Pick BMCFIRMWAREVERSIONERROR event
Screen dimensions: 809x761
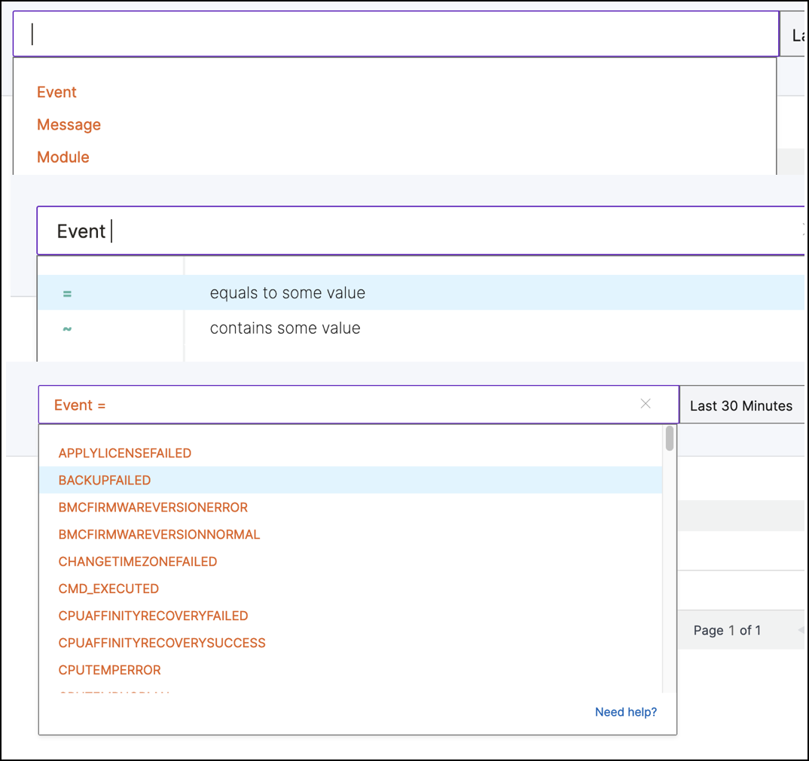pyautogui.click(x=153, y=507)
